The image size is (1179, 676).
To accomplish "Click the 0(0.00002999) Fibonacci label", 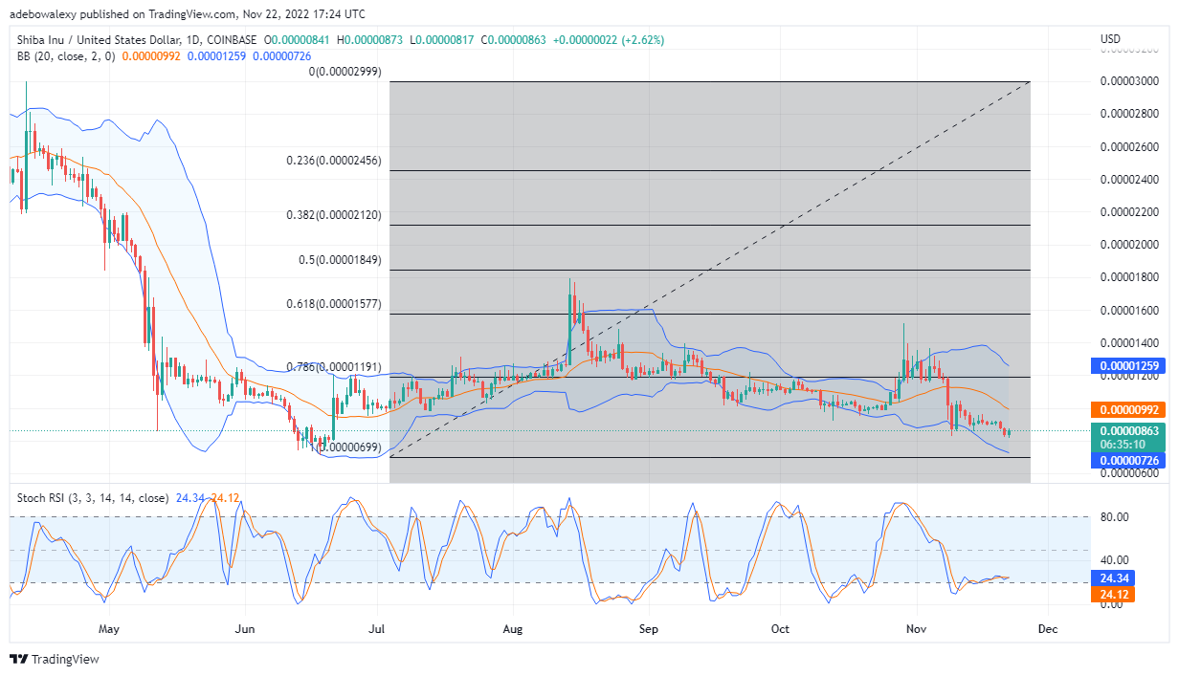I will pos(345,72).
